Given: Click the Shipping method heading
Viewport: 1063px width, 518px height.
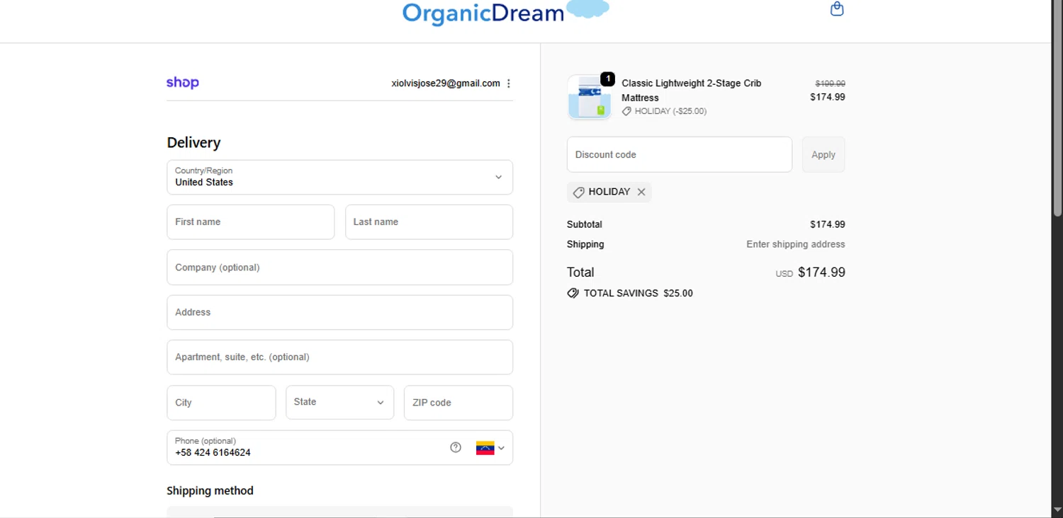Looking at the screenshot, I should pos(210,490).
